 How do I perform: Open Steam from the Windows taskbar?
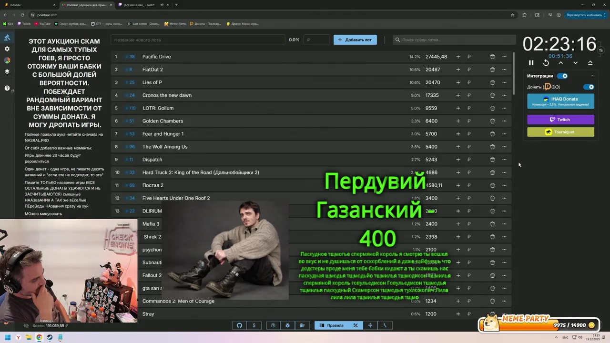click(x=50, y=337)
